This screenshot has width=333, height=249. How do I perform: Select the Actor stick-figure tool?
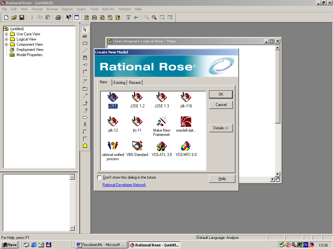coord(85,124)
